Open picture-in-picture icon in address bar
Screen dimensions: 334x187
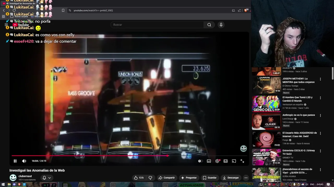(x=233, y=10)
